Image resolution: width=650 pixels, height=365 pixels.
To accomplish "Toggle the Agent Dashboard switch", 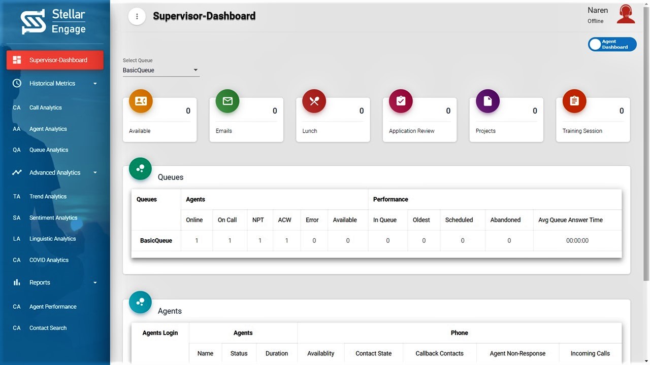I will [612, 45].
